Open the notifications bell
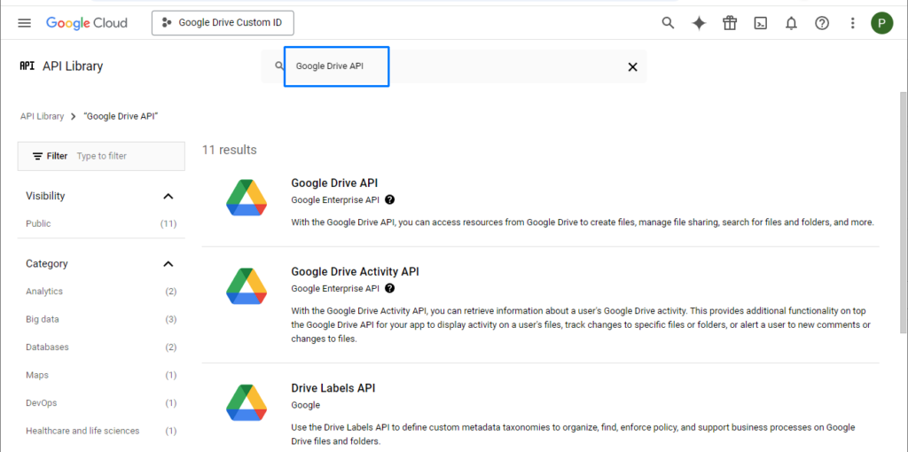This screenshot has width=908, height=452. pos(791,23)
